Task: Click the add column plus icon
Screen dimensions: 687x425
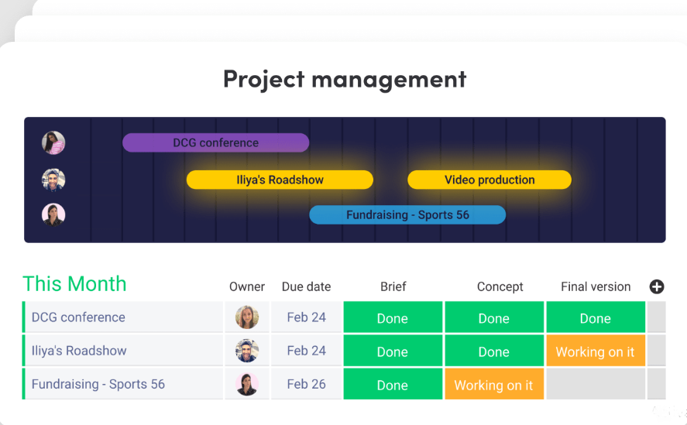Action: [657, 286]
